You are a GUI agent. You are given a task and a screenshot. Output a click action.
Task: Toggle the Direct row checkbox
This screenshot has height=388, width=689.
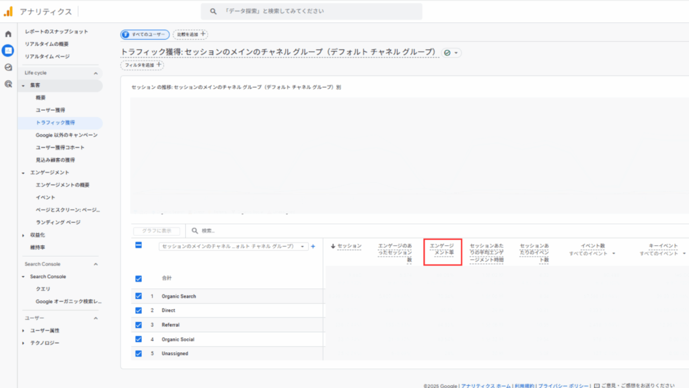point(139,311)
